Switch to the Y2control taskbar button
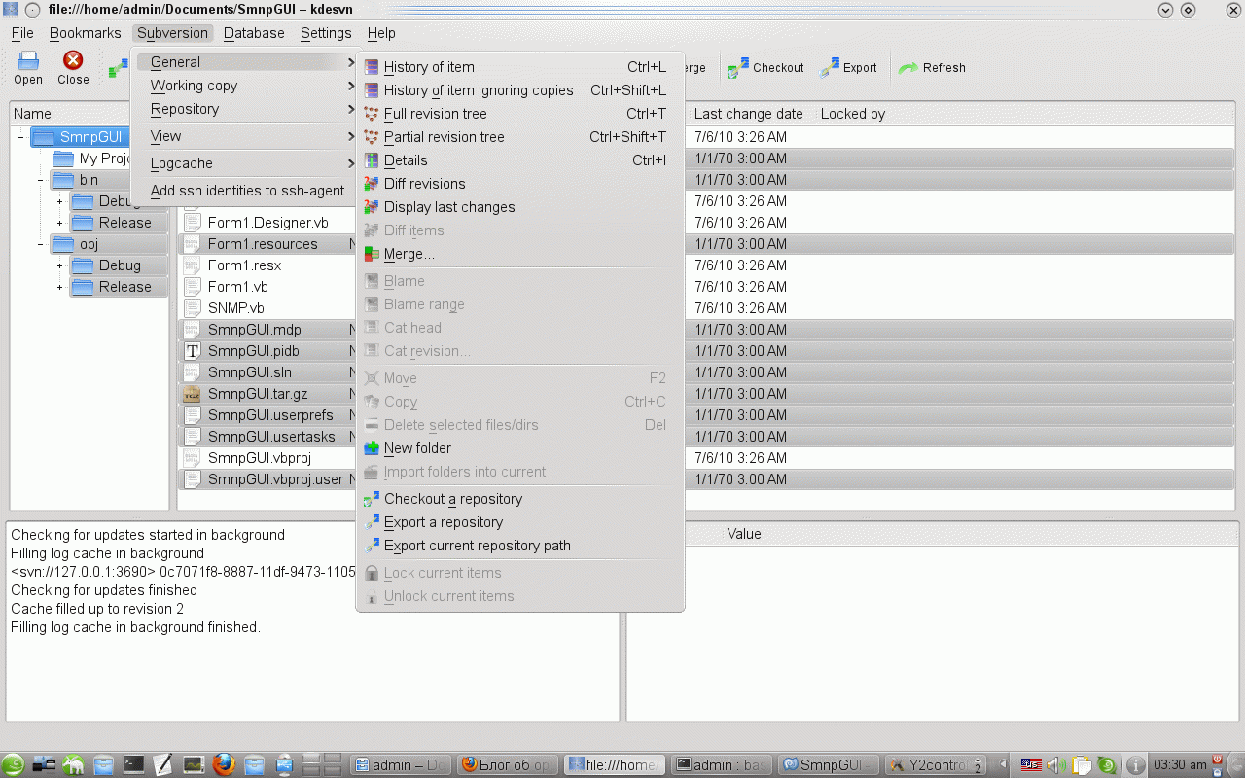This screenshot has width=1245, height=778. (x=937, y=765)
